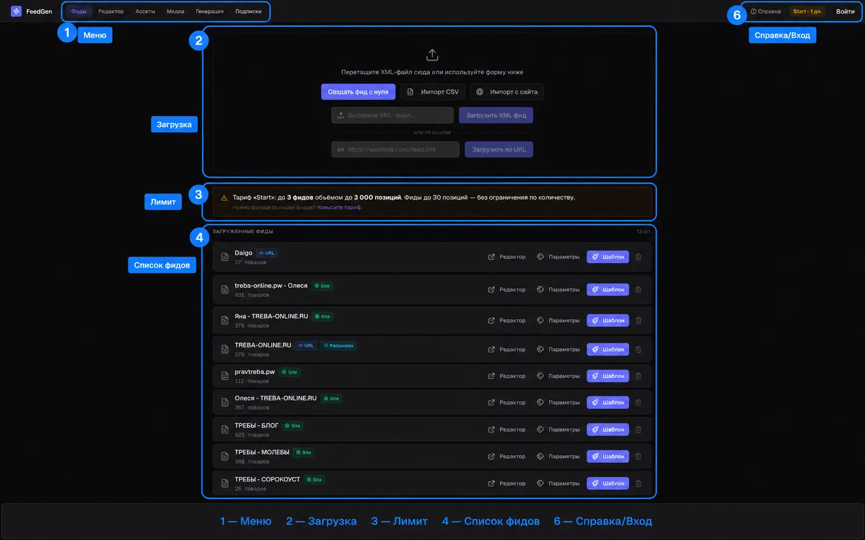Click trash icon in TREBA-ONLINE.RU URL row
865x540 pixels.
coord(638,349)
